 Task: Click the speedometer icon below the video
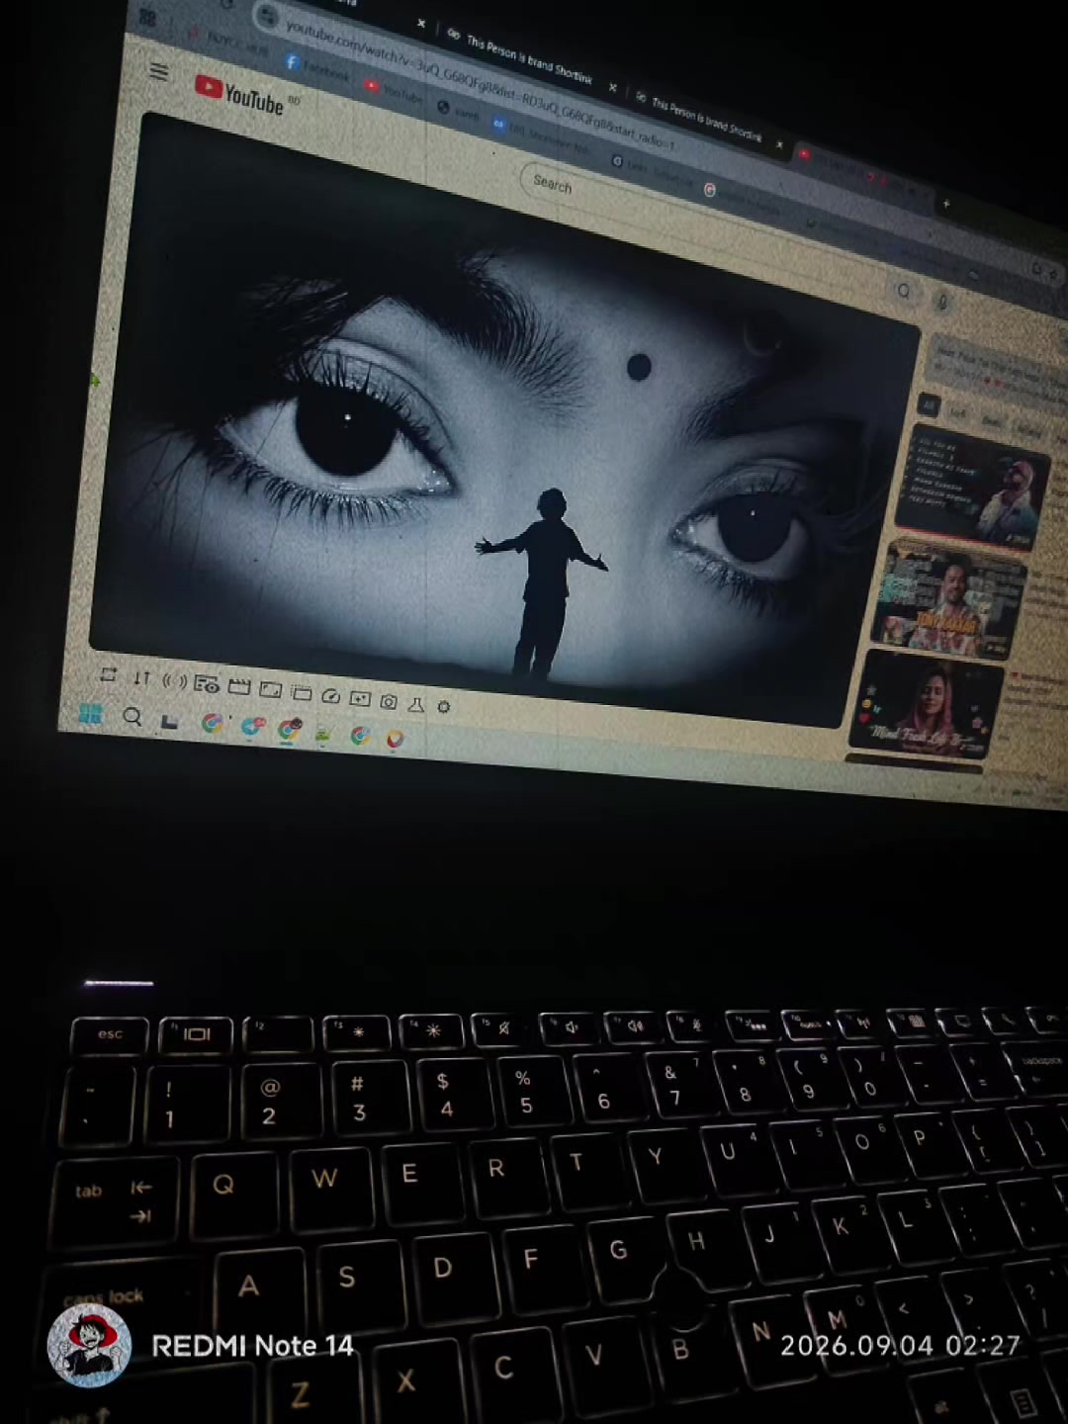click(x=331, y=695)
